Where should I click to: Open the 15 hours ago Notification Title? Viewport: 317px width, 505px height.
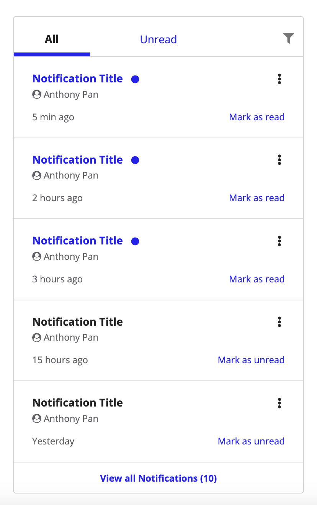78,322
